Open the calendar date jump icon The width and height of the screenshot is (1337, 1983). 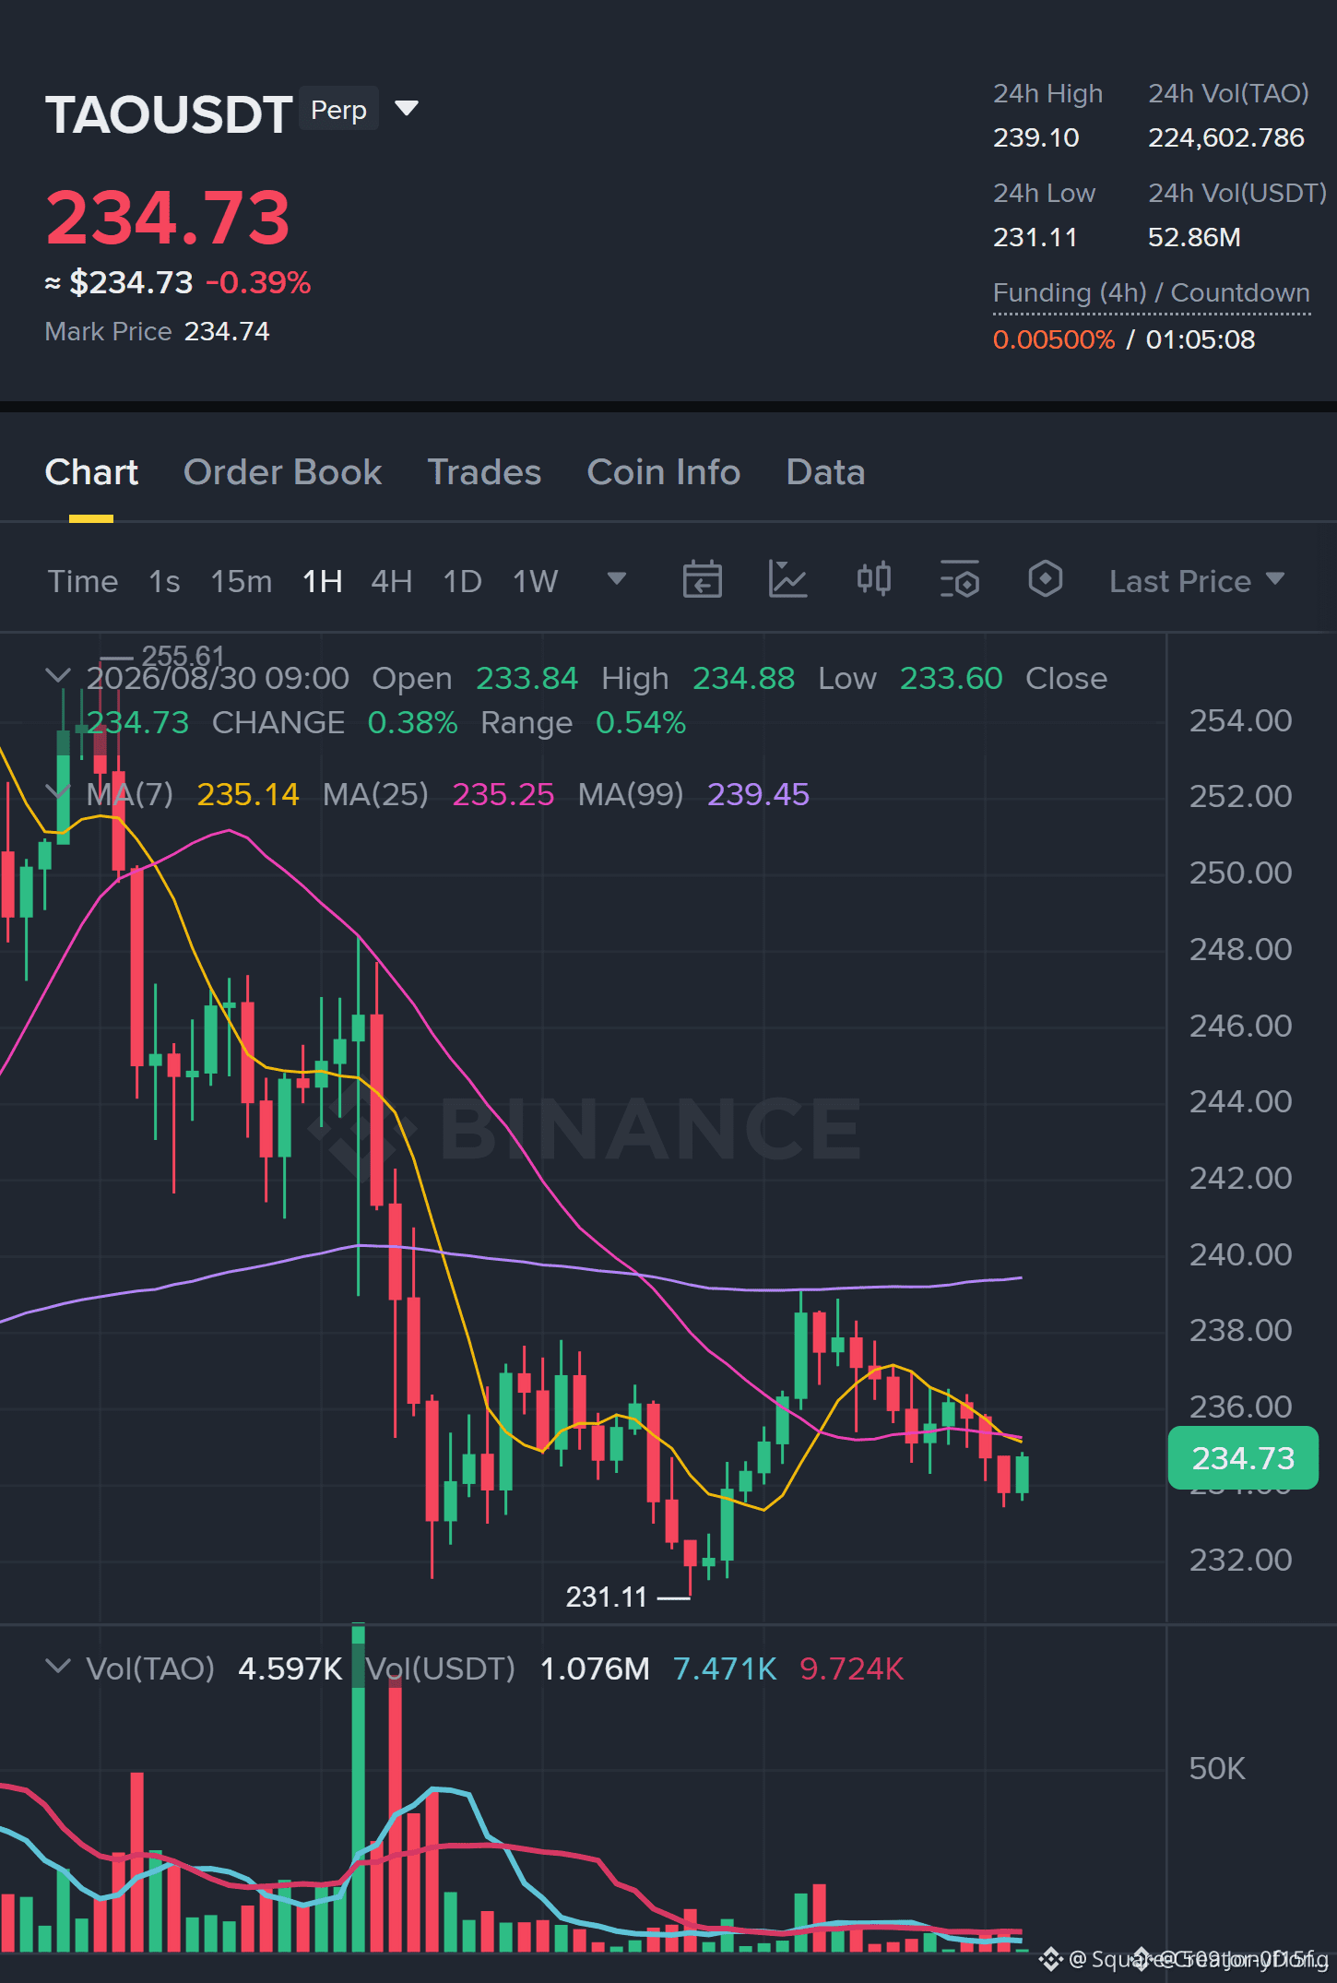[x=702, y=580]
